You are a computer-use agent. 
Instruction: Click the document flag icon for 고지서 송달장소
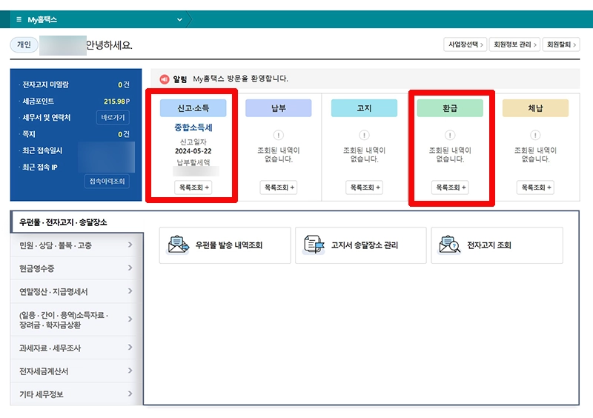click(314, 245)
